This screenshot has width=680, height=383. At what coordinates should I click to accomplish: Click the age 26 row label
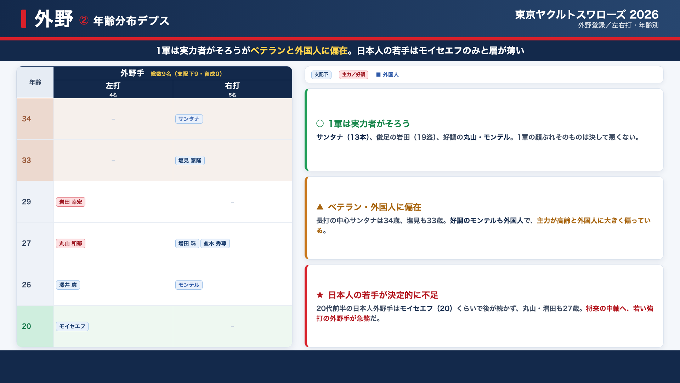(x=27, y=285)
